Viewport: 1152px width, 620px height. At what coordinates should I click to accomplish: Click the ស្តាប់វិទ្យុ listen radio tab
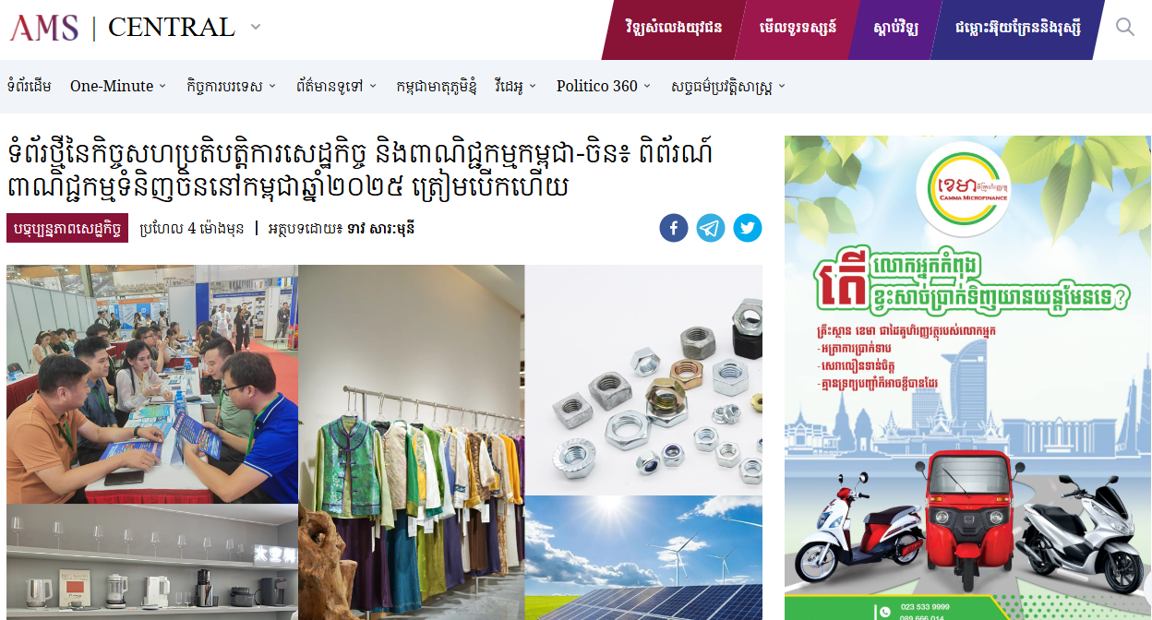(x=895, y=27)
